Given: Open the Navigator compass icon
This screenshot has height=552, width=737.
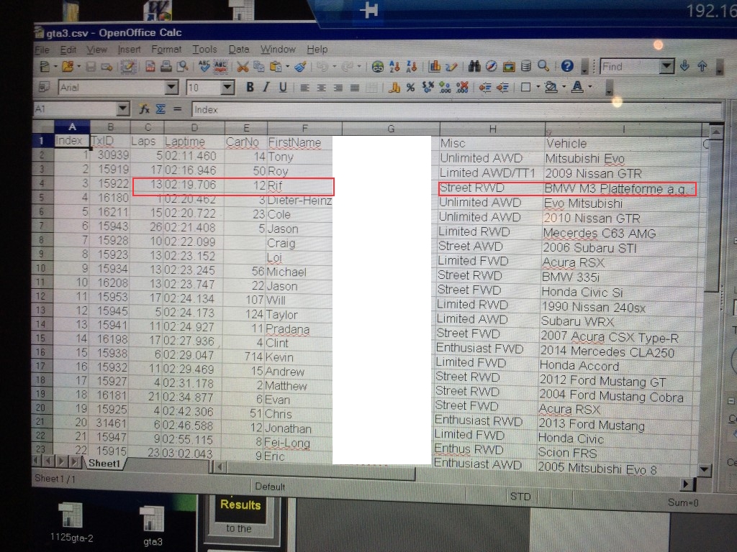Looking at the screenshot, I should 491,66.
